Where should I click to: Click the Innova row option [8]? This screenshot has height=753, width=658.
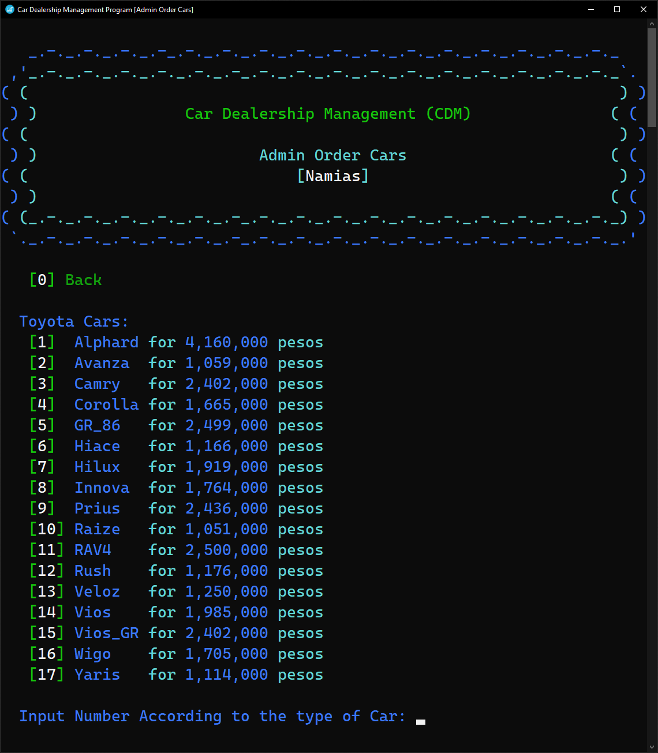[x=176, y=488]
